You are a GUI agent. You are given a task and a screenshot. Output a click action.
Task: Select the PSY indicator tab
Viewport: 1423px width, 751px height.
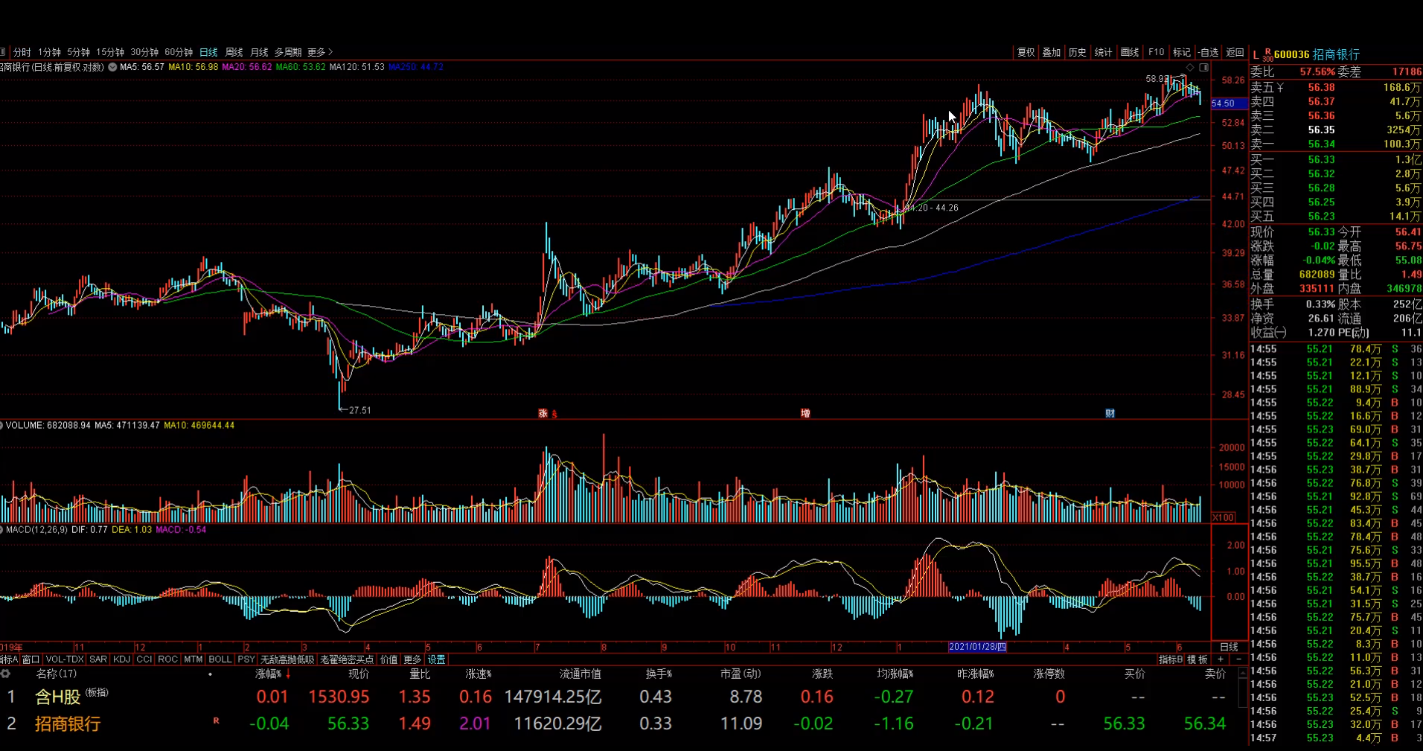tap(246, 659)
